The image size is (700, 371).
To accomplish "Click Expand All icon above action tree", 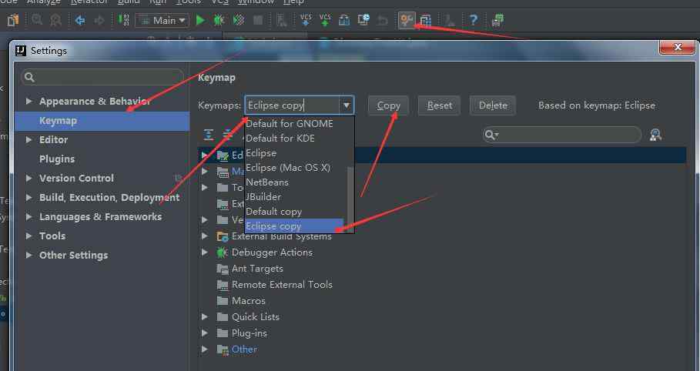I will 209,135.
